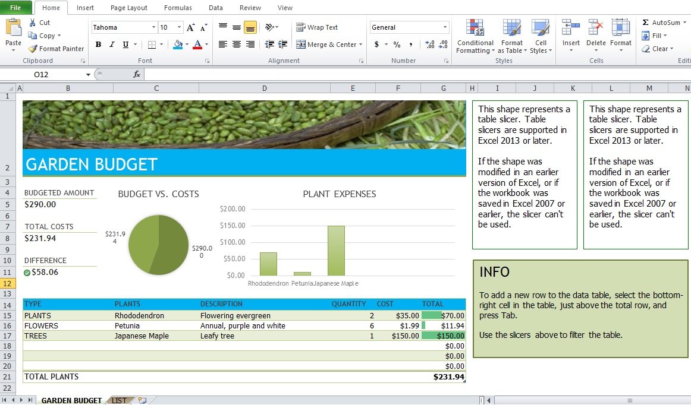The width and height of the screenshot is (691, 405).
Task: Open the font size dropdown
Action: (179, 27)
